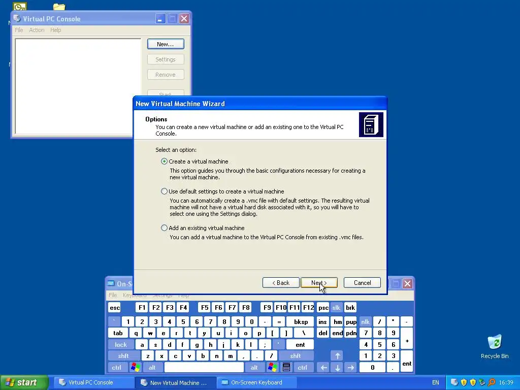
Task: Click F1 key on On-Screen Keyboard
Action: [x=142, y=308]
